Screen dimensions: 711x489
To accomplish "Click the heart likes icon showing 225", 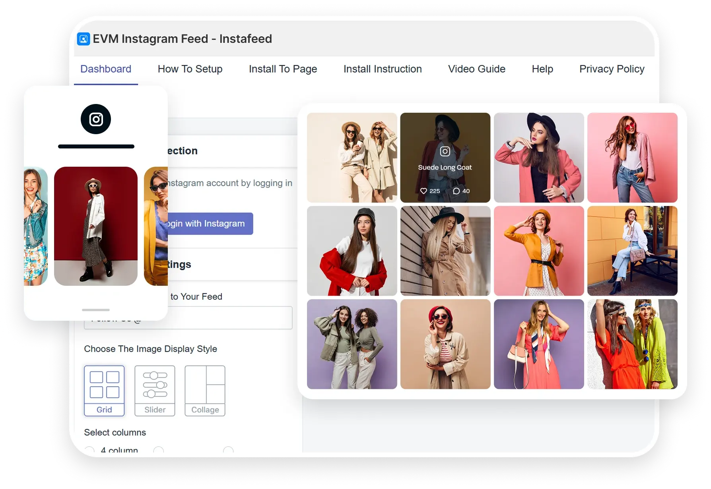I will (x=423, y=191).
